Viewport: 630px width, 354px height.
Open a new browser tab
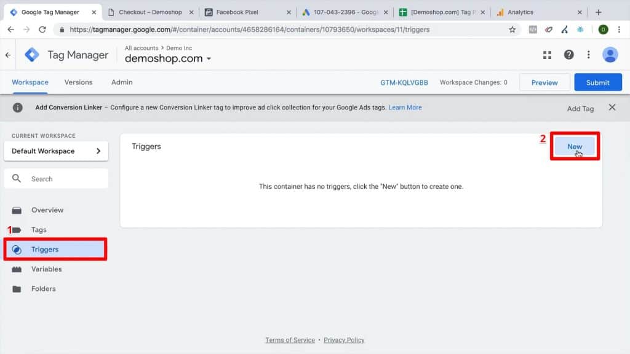coord(598,12)
